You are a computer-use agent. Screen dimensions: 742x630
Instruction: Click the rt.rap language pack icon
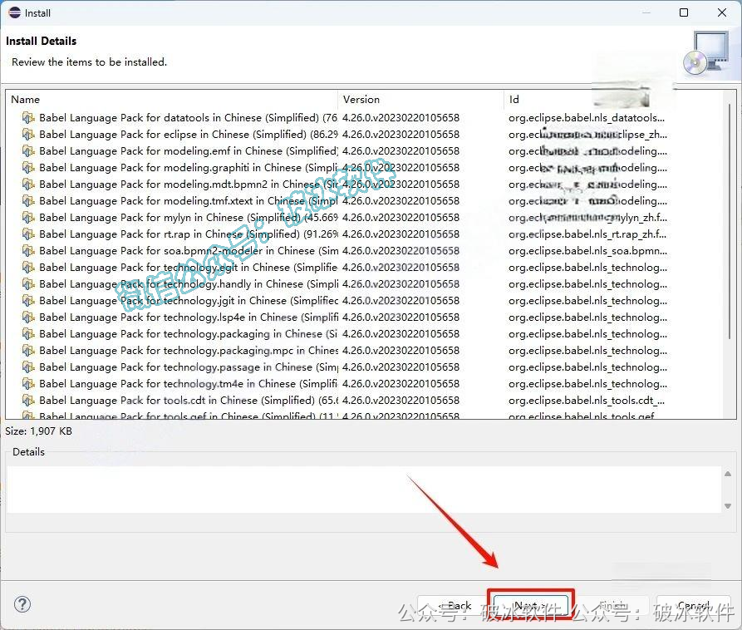pos(28,234)
